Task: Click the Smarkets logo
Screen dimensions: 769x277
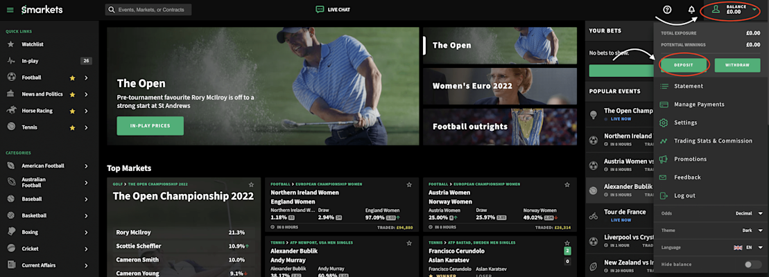Action: coord(42,10)
